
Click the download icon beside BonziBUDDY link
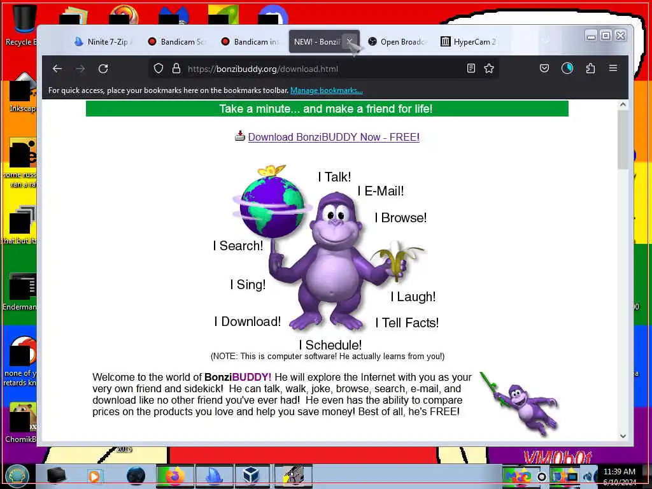point(240,136)
